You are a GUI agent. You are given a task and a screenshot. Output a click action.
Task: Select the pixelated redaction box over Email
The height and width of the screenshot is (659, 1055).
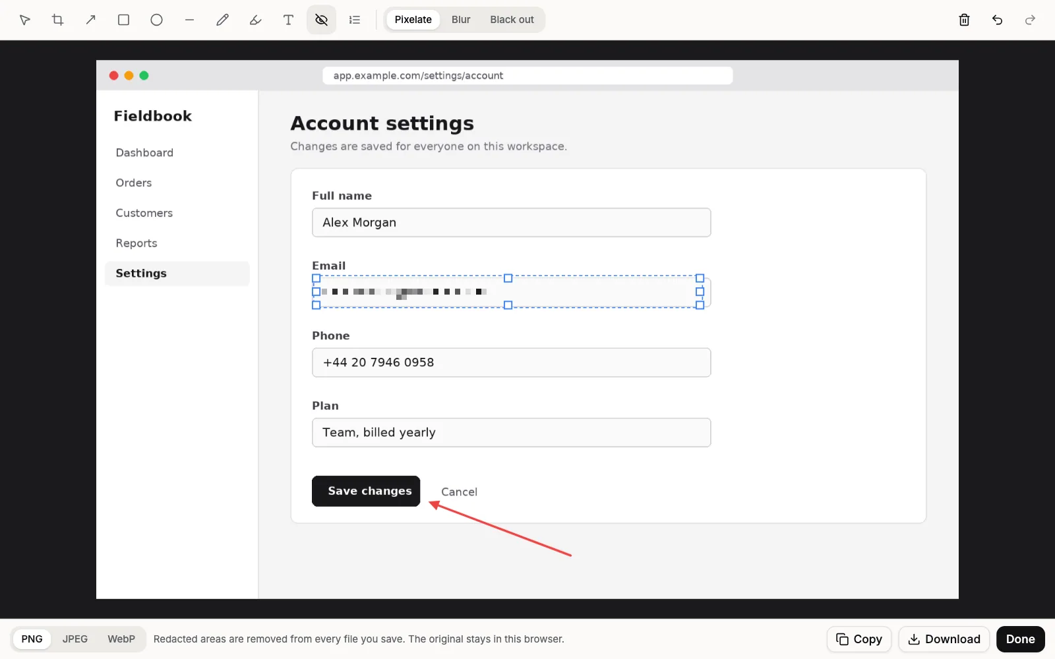pyautogui.click(x=508, y=291)
